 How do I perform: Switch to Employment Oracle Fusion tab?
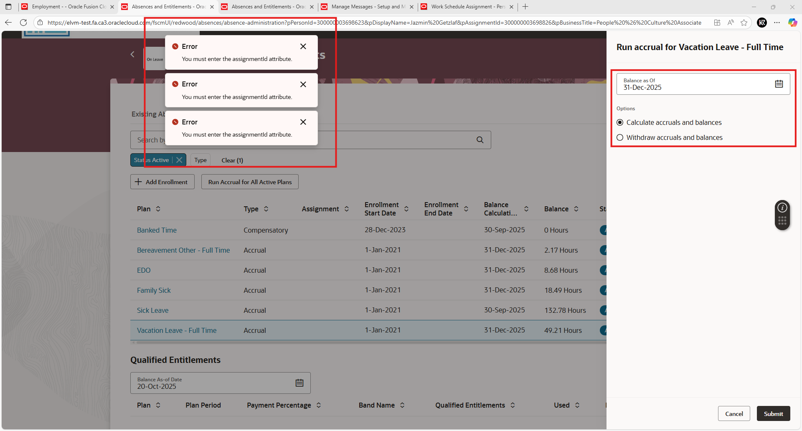click(68, 7)
